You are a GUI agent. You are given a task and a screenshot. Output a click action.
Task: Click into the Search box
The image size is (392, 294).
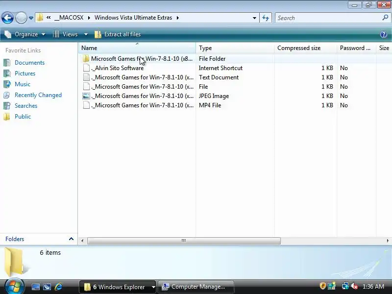pos(328,18)
